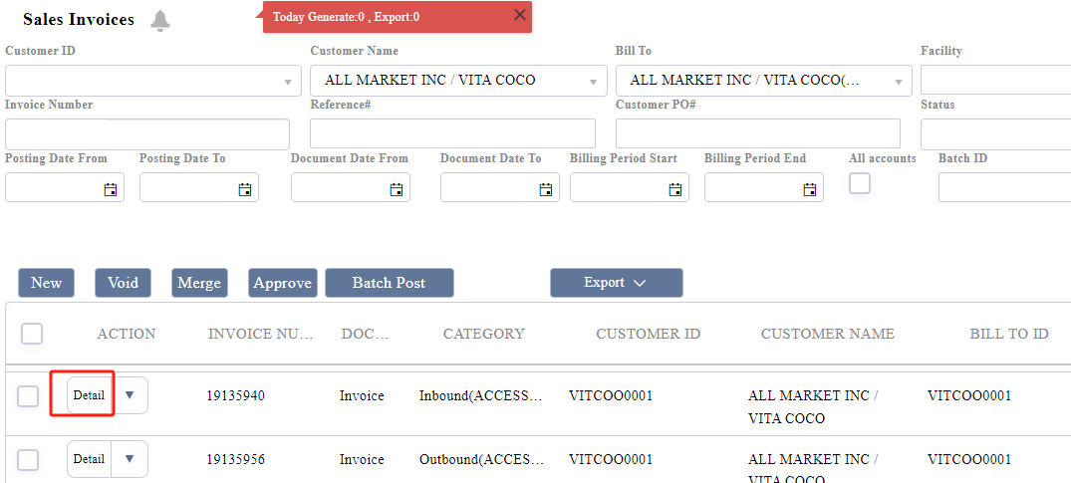The width and height of the screenshot is (1071, 483).
Task: Expand action arrow next to Detail for 19135940
Action: pyautogui.click(x=130, y=395)
